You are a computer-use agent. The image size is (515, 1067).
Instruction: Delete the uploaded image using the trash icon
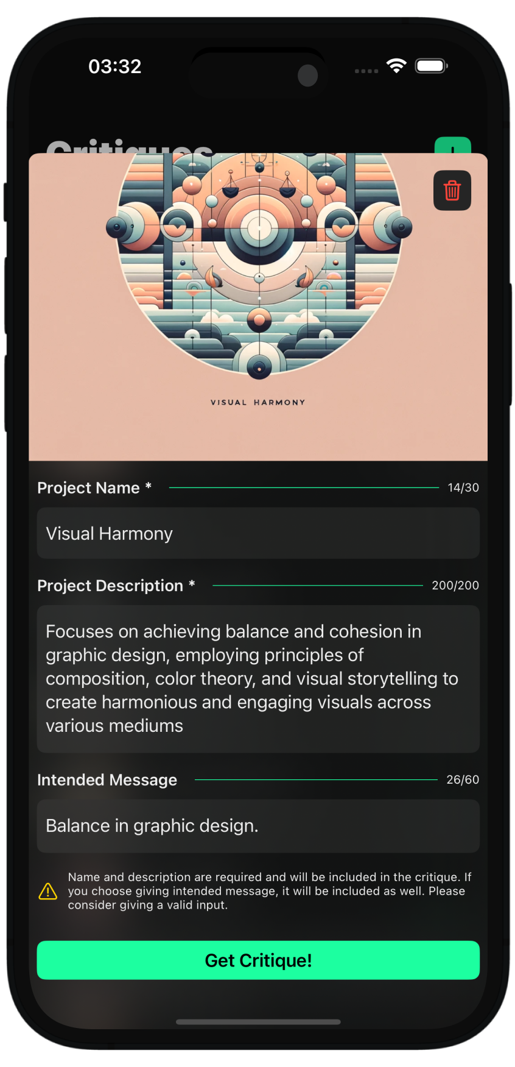pos(452,191)
